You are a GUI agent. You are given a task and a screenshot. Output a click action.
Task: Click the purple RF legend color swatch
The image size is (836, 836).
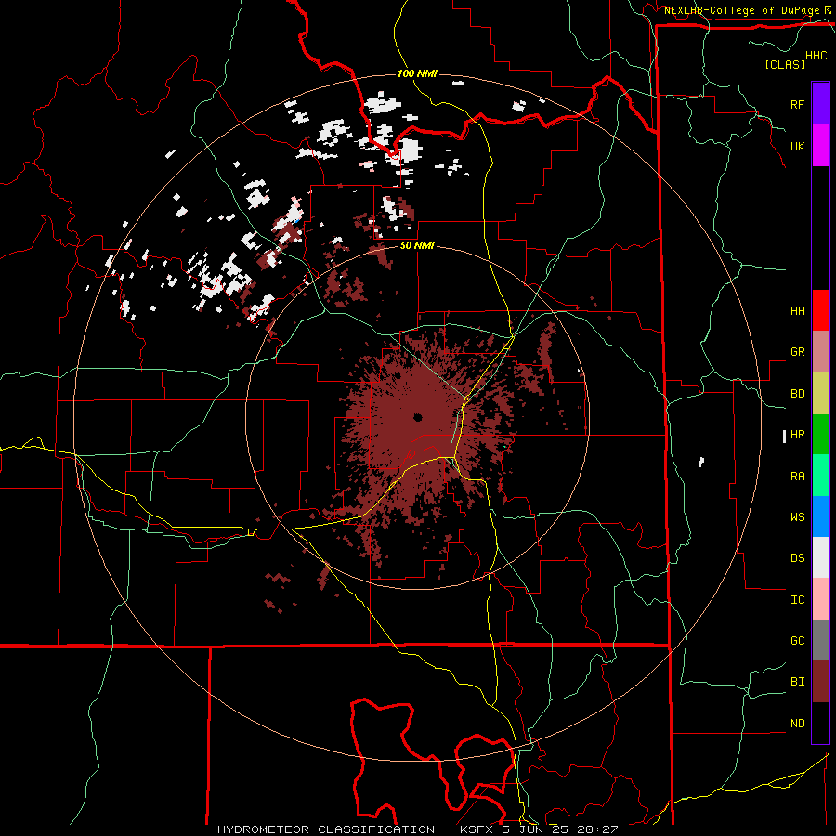click(820, 104)
